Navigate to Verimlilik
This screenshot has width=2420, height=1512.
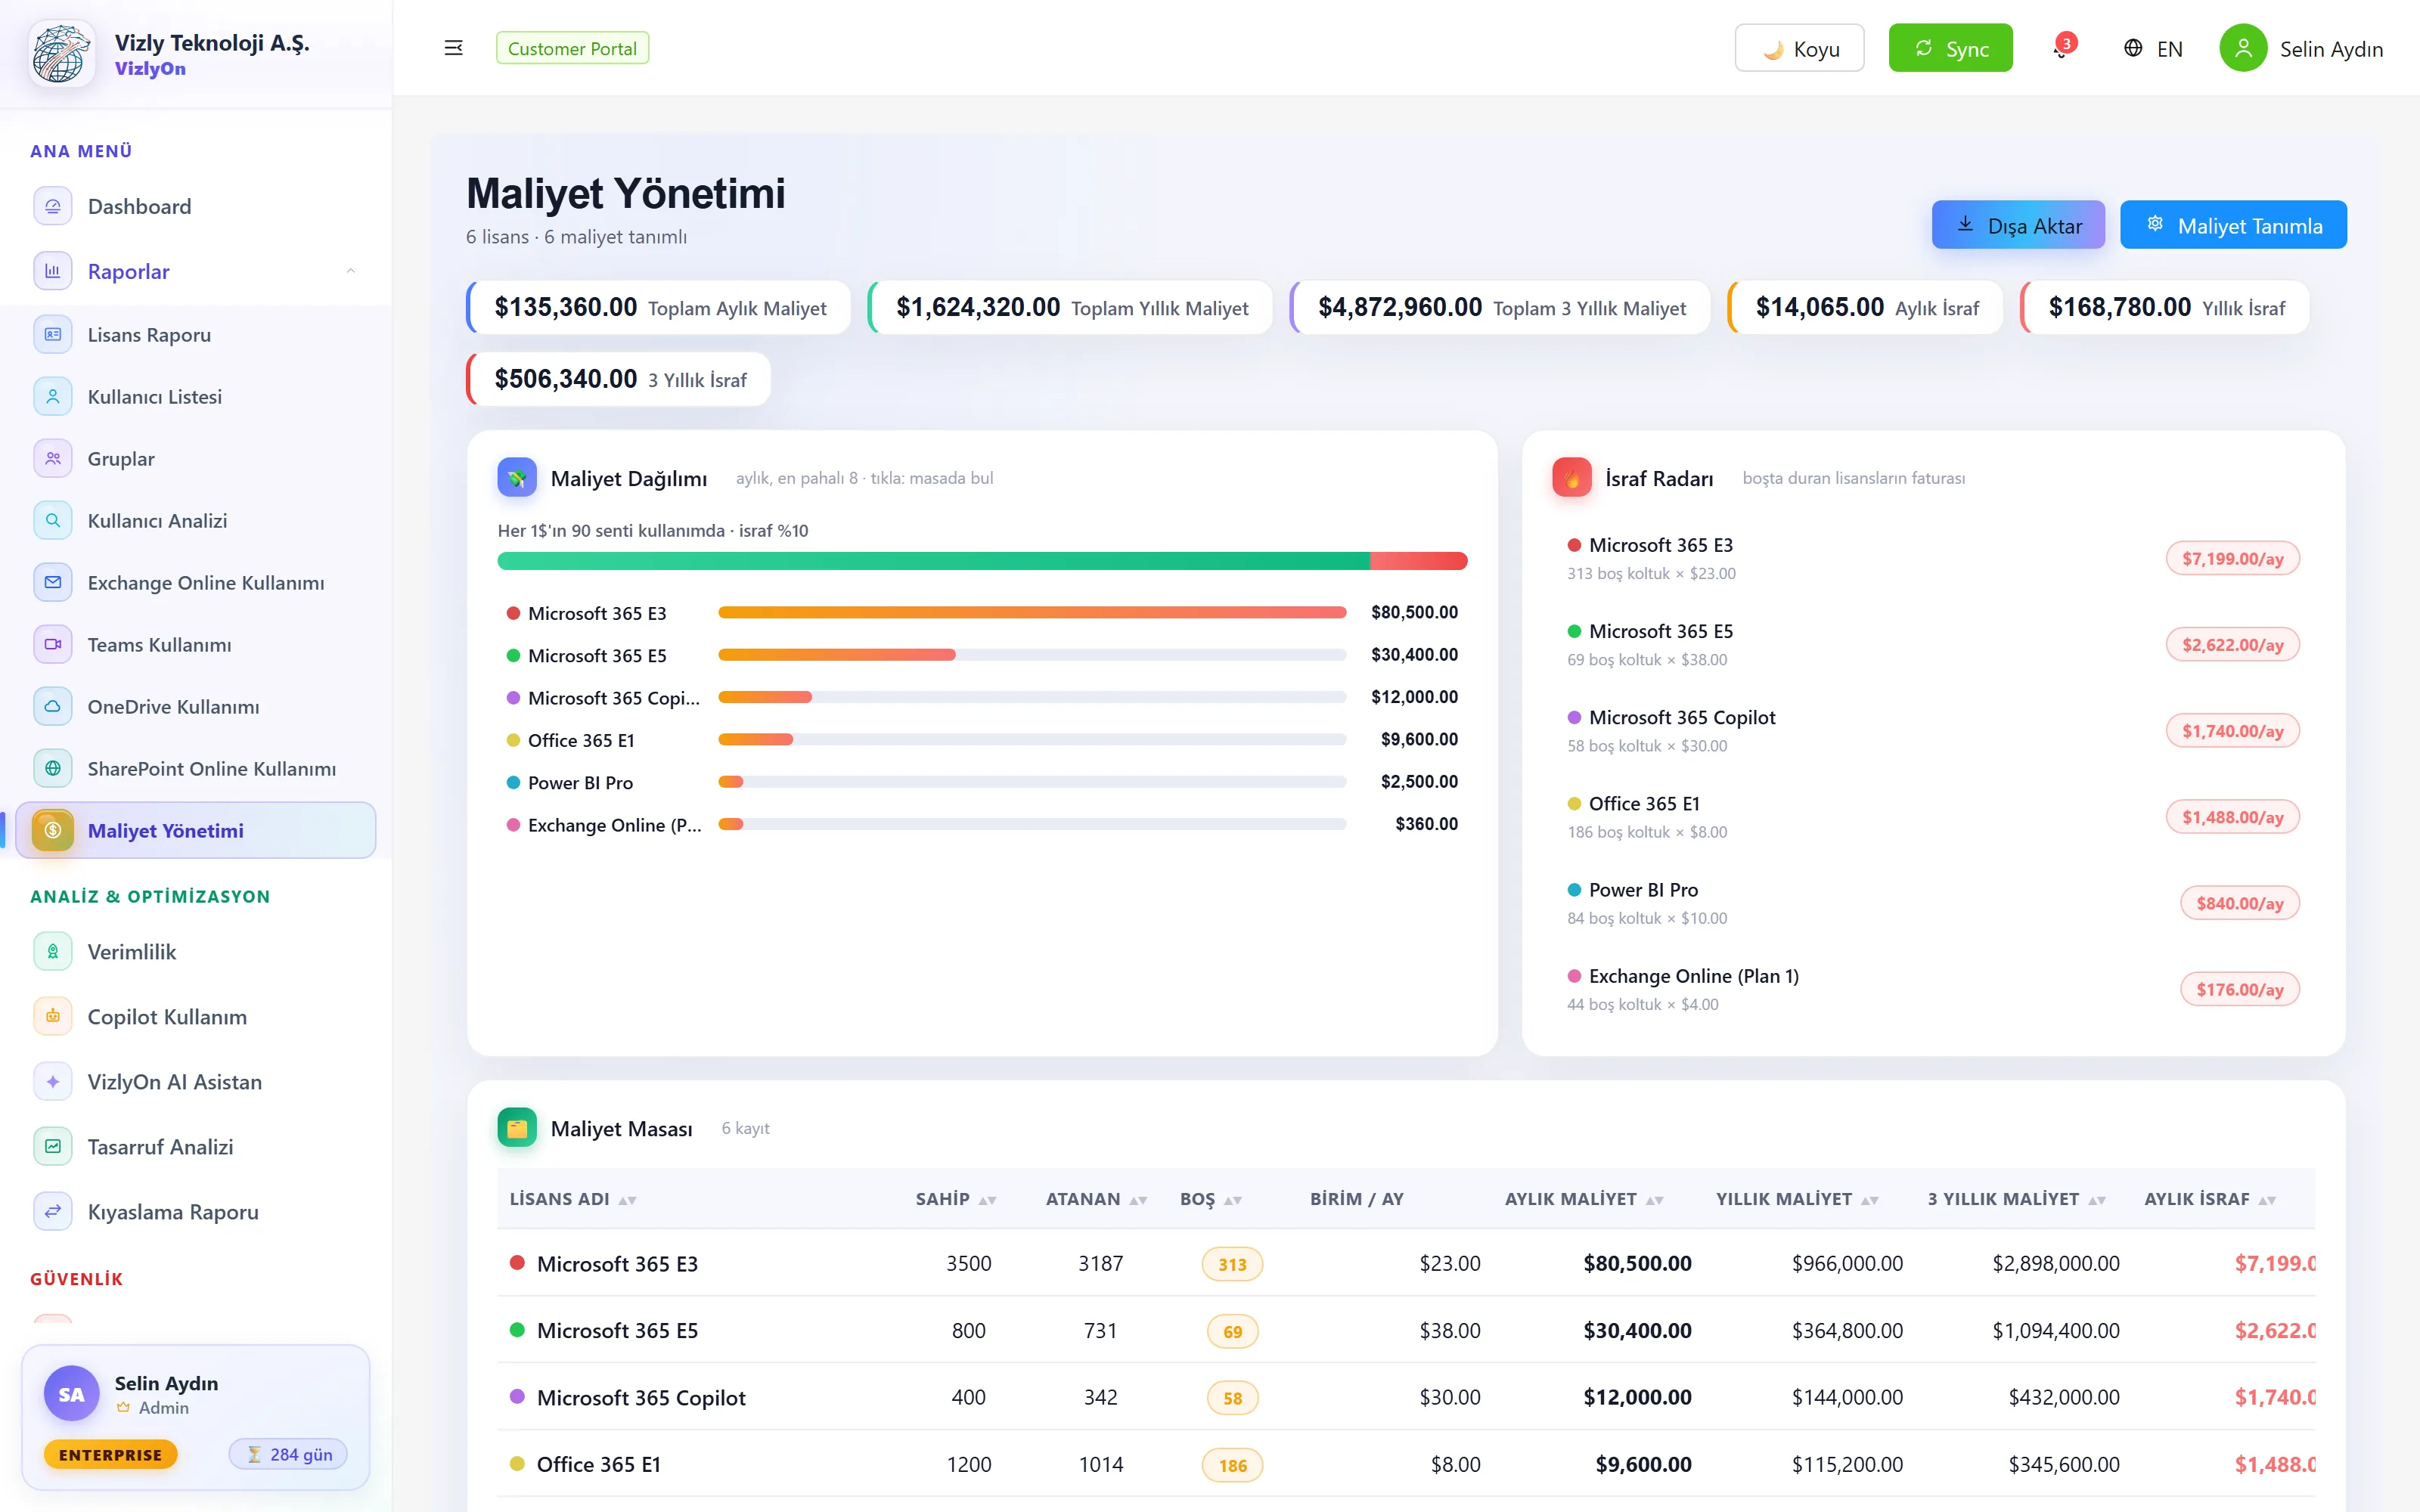(x=196, y=951)
